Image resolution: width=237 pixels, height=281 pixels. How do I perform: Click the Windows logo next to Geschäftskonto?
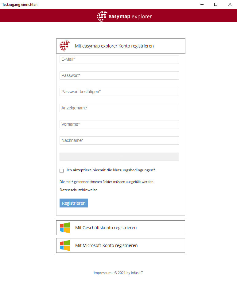(65, 228)
